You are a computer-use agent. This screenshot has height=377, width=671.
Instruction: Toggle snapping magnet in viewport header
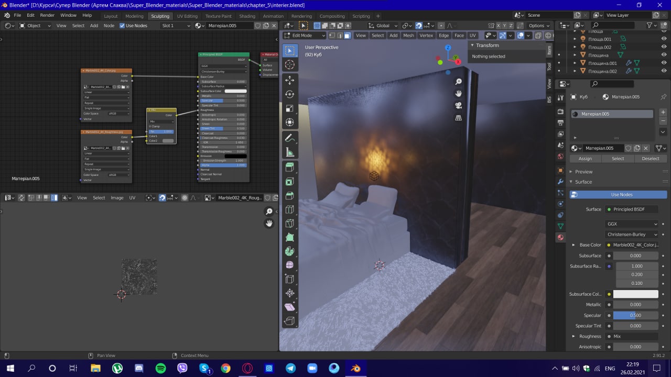419,26
